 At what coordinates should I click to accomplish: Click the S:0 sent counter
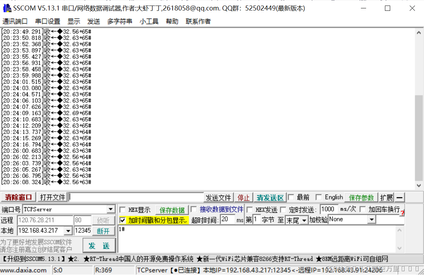click(58, 270)
